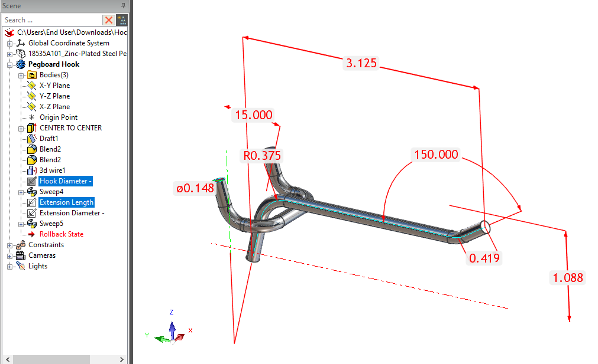Expand the CENTER TO CENTER node
This screenshot has width=598, height=364.
(21, 128)
